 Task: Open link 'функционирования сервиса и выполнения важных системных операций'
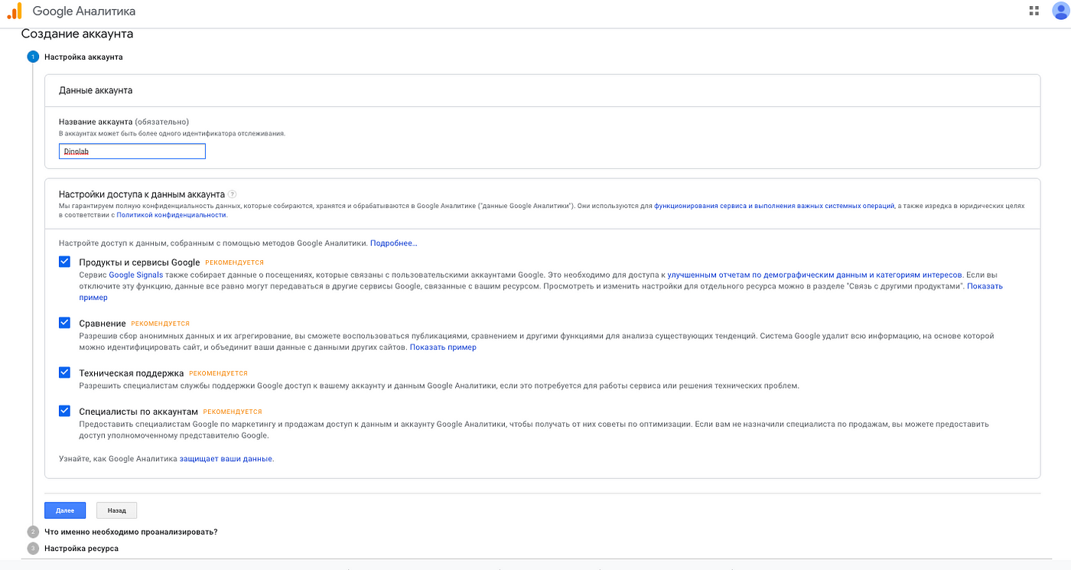pos(774,206)
